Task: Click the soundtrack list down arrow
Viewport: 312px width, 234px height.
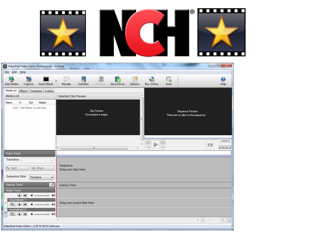Action: click(x=5, y=212)
